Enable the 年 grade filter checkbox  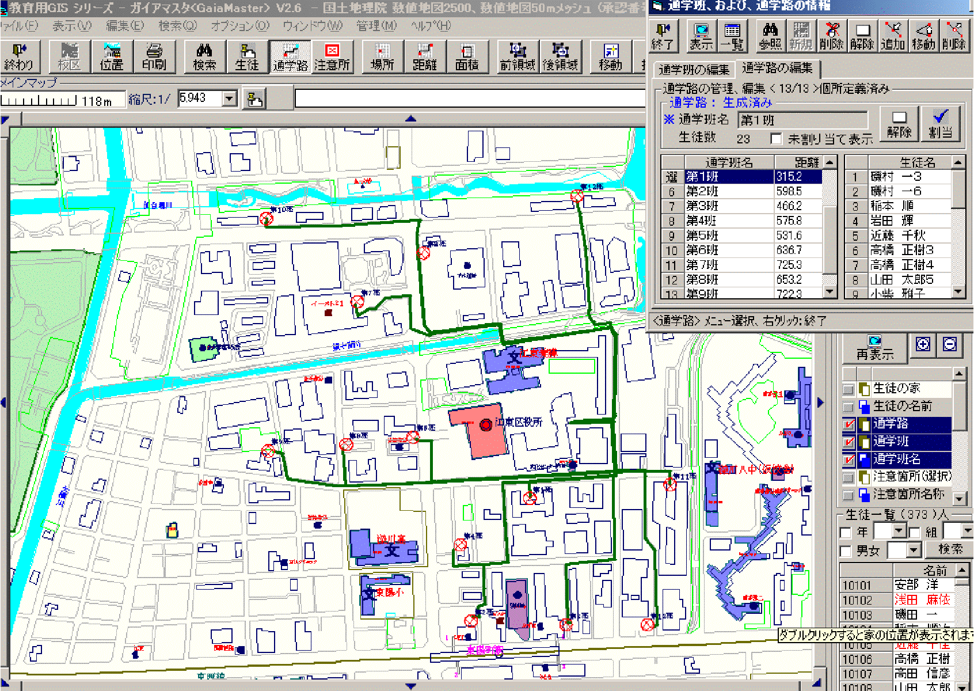846,532
